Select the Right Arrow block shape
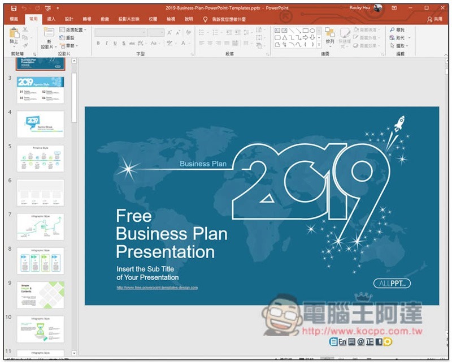The width and height of the screenshot is (452, 364). (x=305, y=37)
